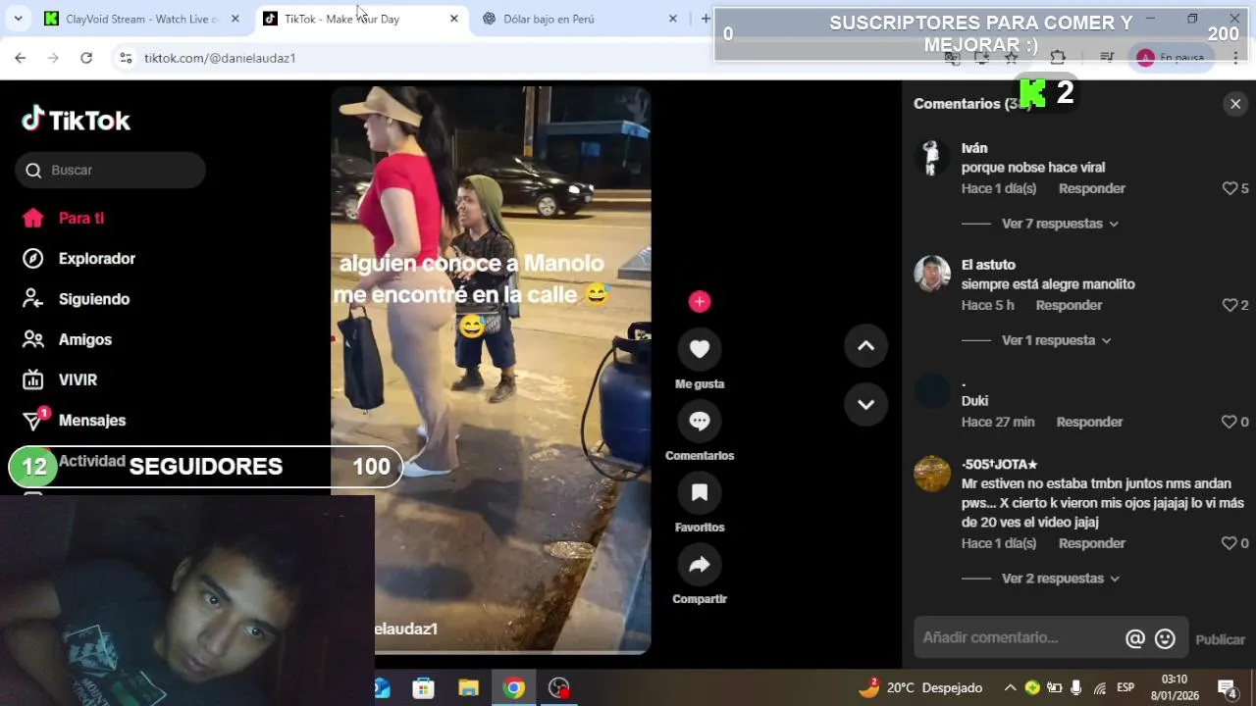Click the browser back arrow

21,58
